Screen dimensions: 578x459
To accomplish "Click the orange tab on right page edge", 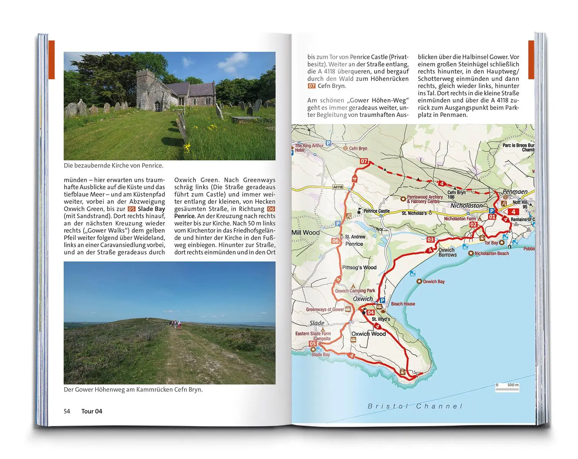I will [x=531, y=60].
